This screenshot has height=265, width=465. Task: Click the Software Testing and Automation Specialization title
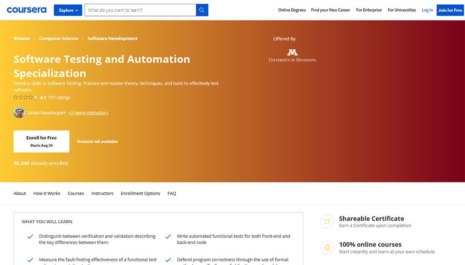click(x=102, y=66)
